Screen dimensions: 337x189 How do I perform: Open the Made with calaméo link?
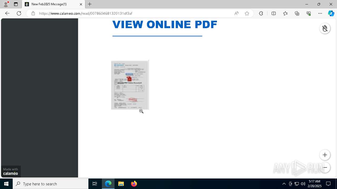pos(11,171)
